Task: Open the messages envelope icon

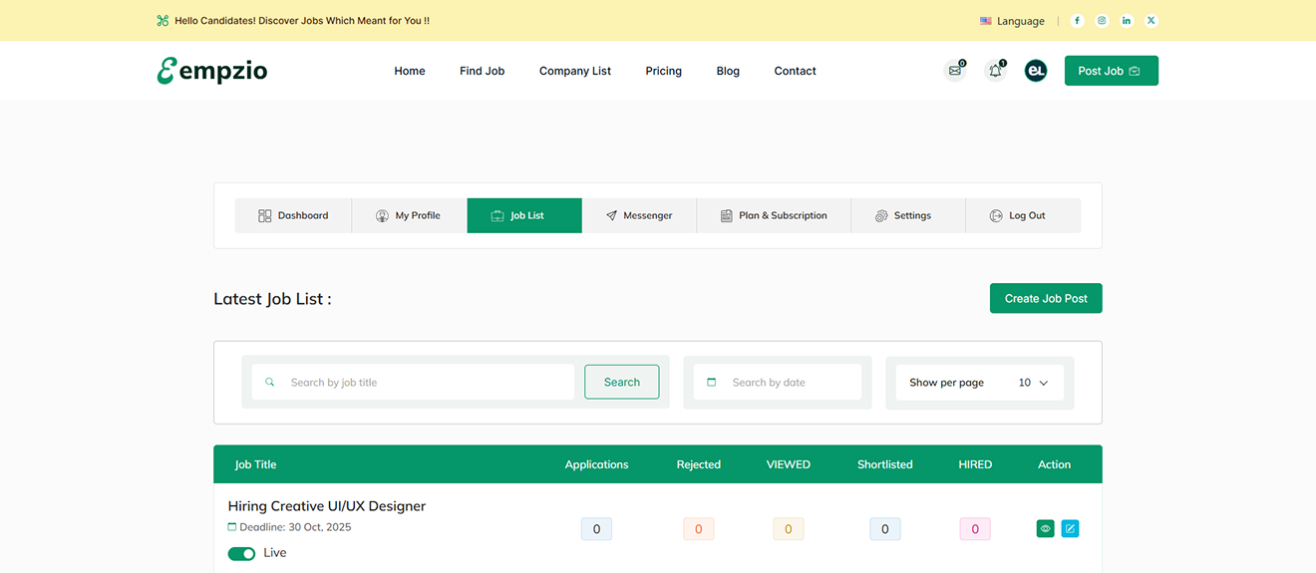Action: pyautogui.click(x=955, y=71)
